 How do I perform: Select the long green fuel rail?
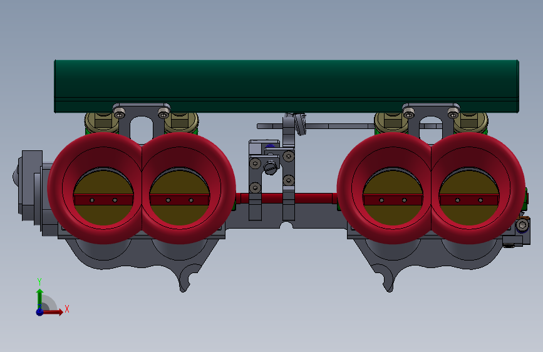(286, 86)
